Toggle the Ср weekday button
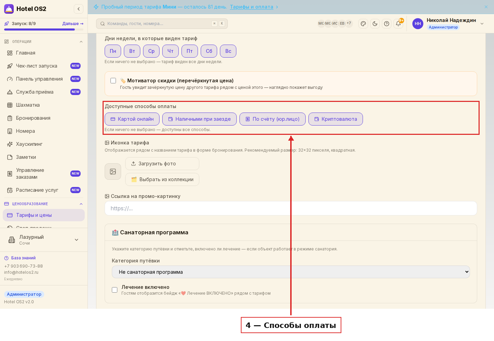The height and width of the screenshot is (341, 494). (x=151, y=51)
